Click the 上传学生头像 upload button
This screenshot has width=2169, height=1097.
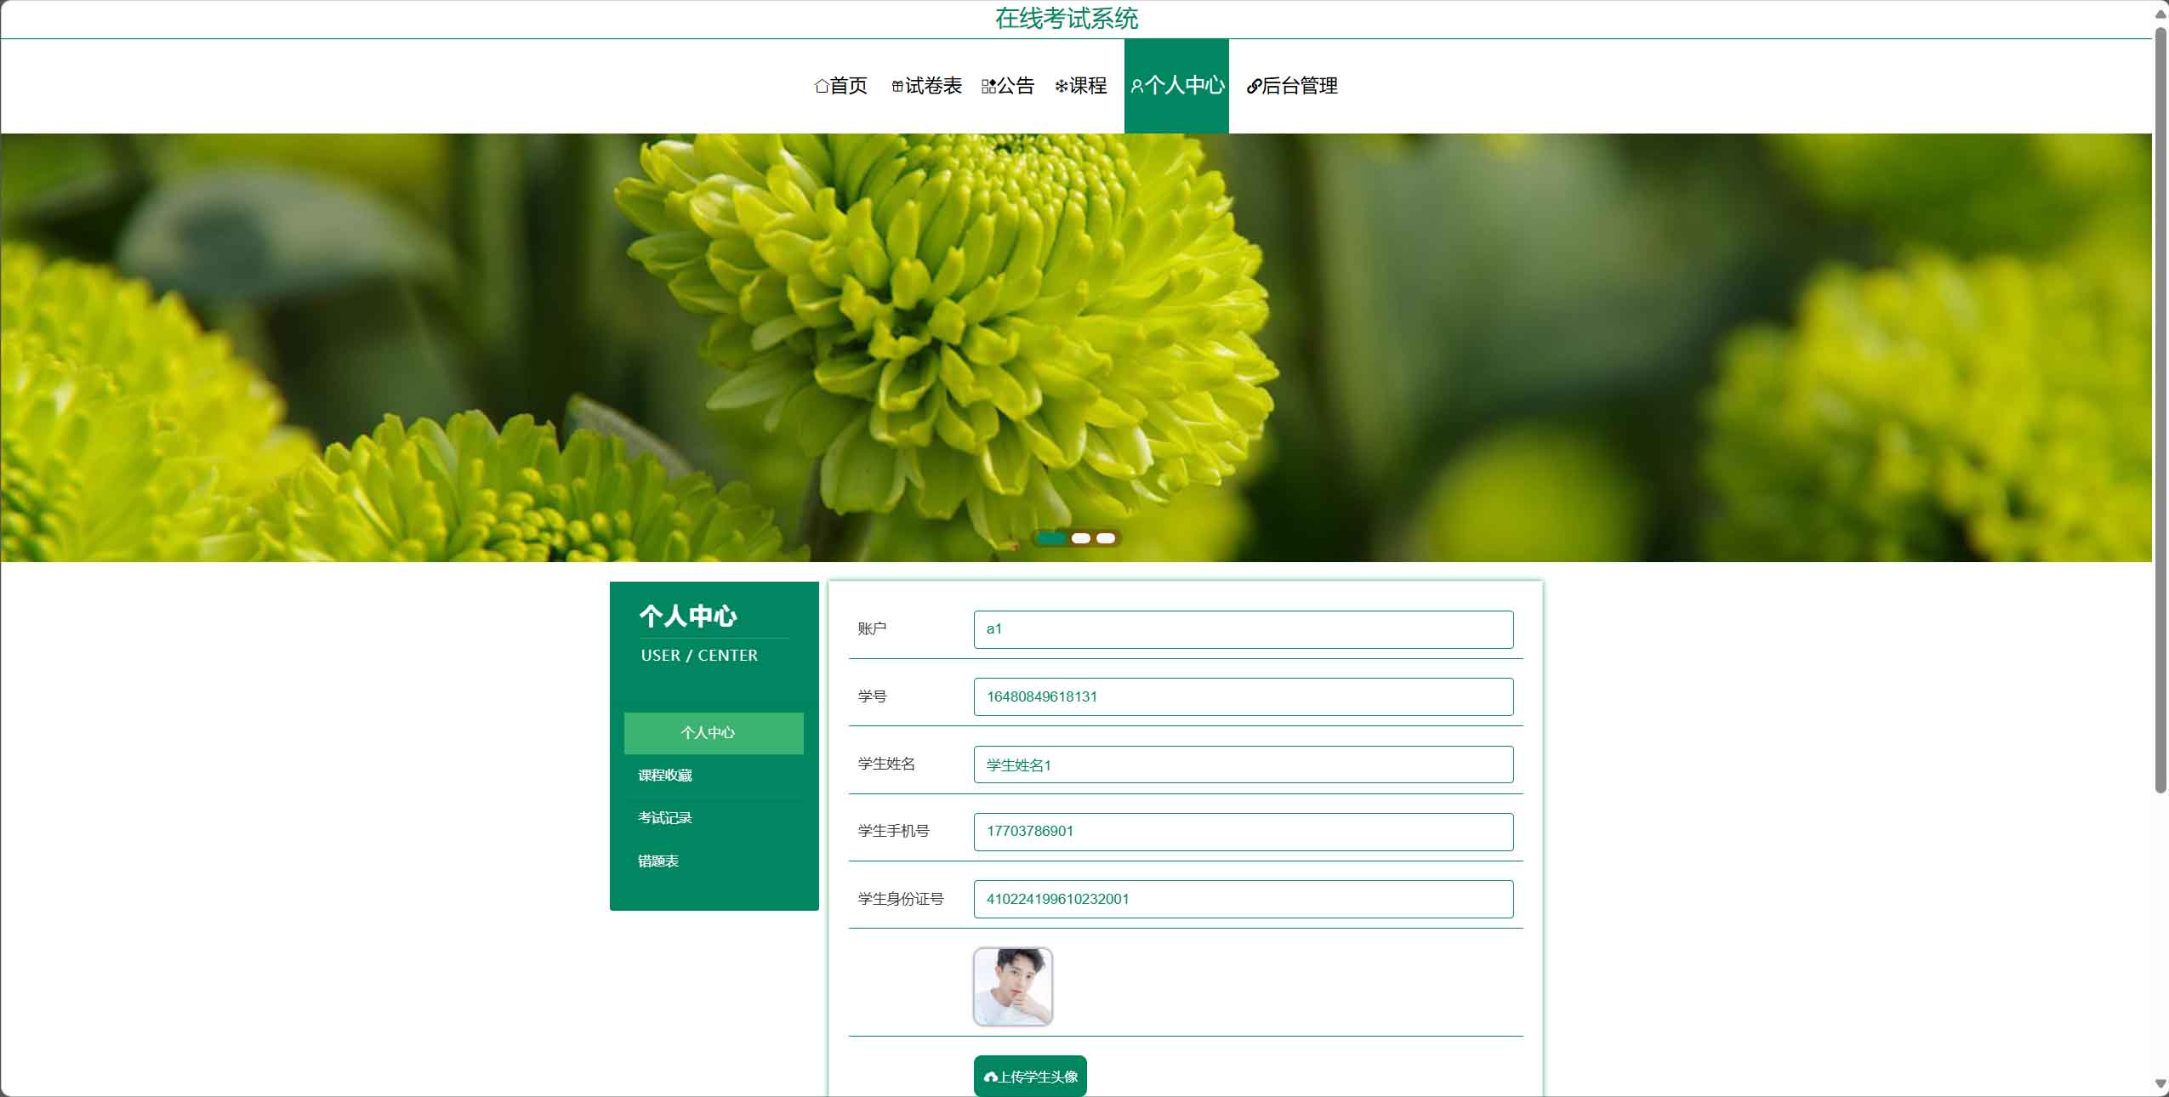(1030, 1077)
